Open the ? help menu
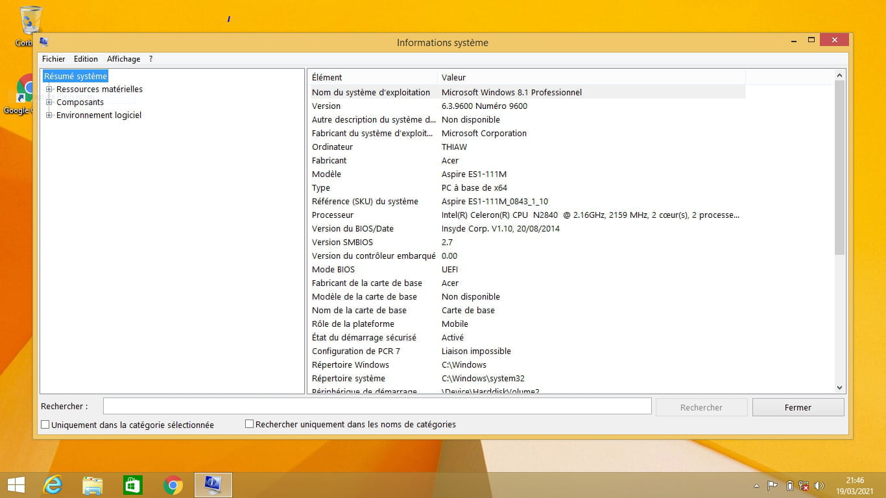The height and width of the screenshot is (498, 886). (x=150, y=59)
